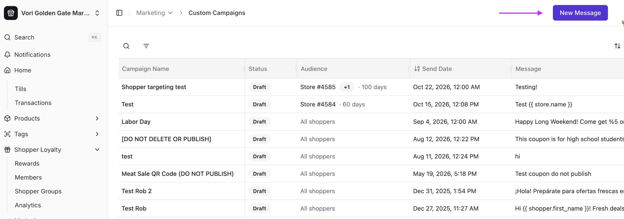Open the Shopper Groups page
The image size is (624, 219).
38,191
